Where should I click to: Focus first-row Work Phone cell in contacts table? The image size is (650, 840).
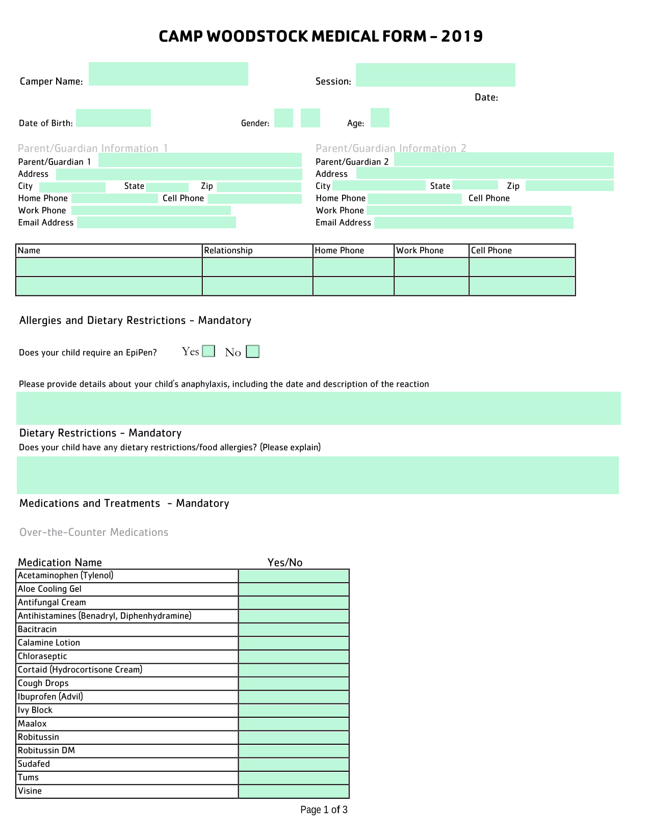[431, 267]
